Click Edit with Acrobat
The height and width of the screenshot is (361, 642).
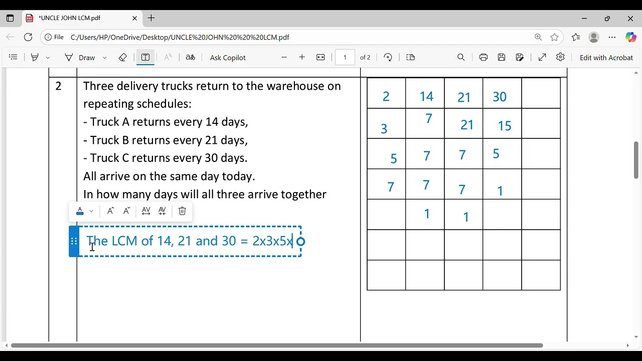pos(606,58)
